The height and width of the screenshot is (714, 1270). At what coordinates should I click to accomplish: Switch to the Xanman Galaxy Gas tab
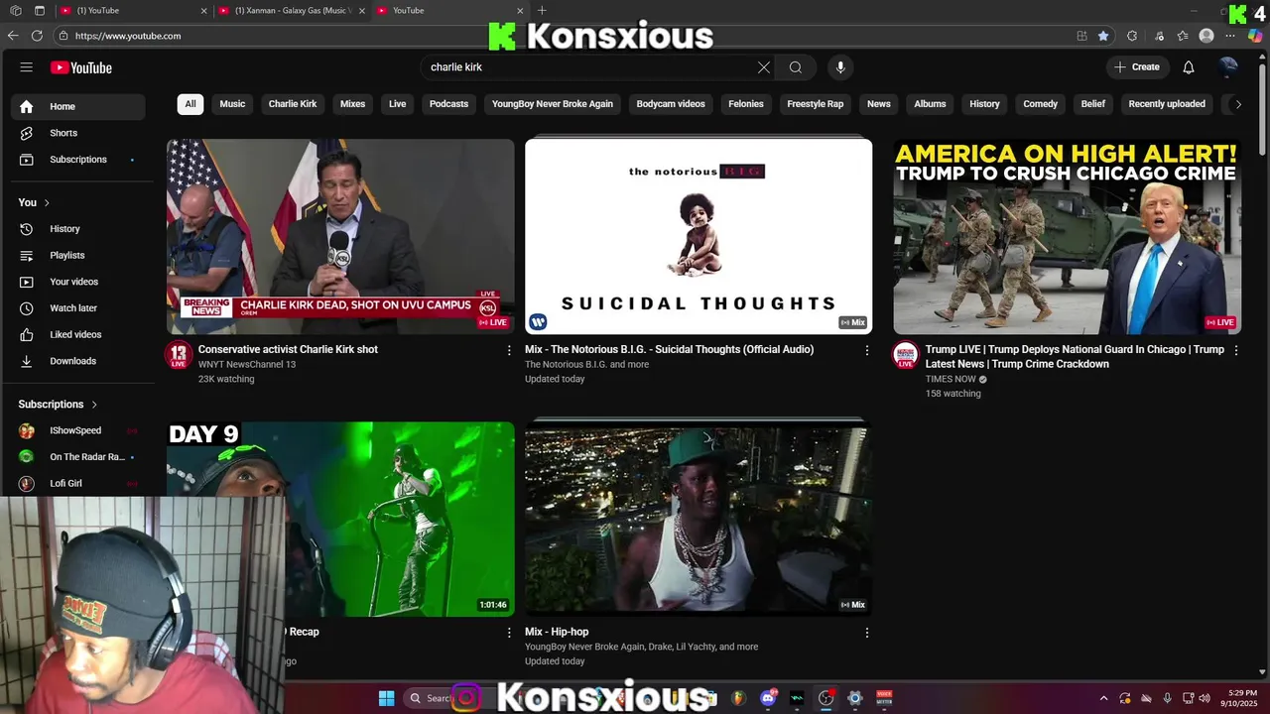click(x=290, y=10)
